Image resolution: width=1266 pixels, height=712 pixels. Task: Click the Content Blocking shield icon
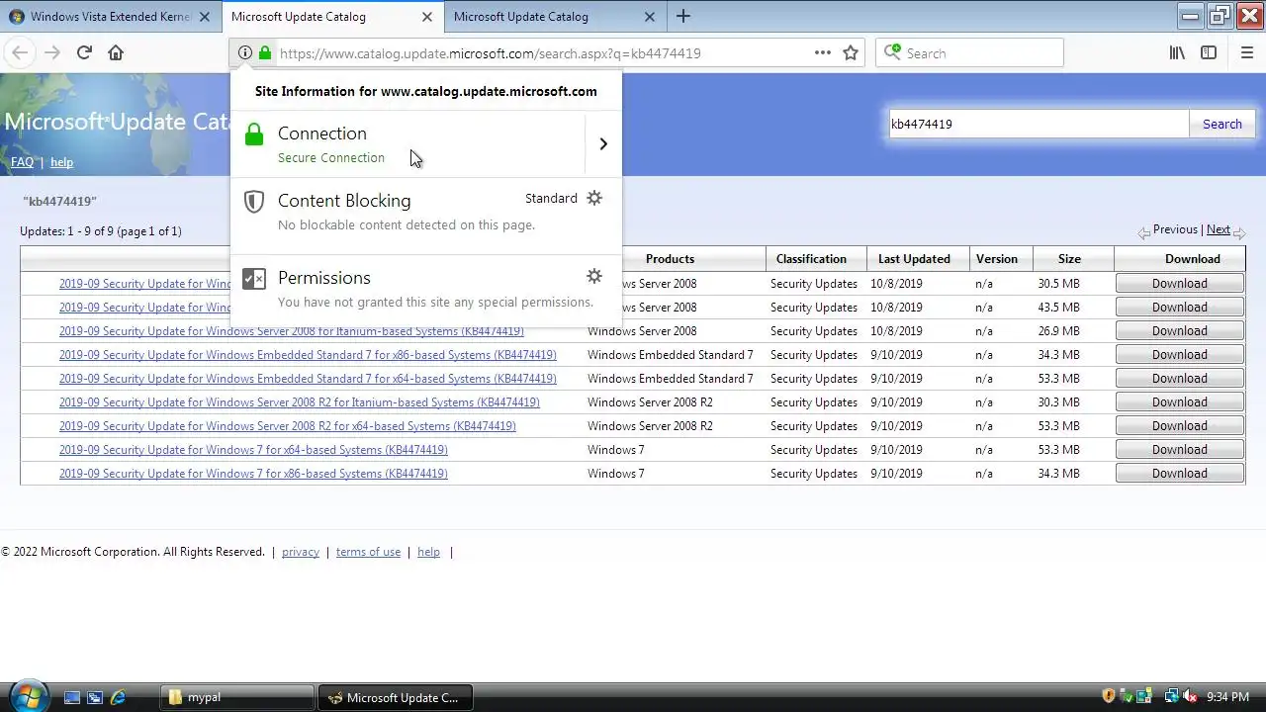click(x=254, y=202)
